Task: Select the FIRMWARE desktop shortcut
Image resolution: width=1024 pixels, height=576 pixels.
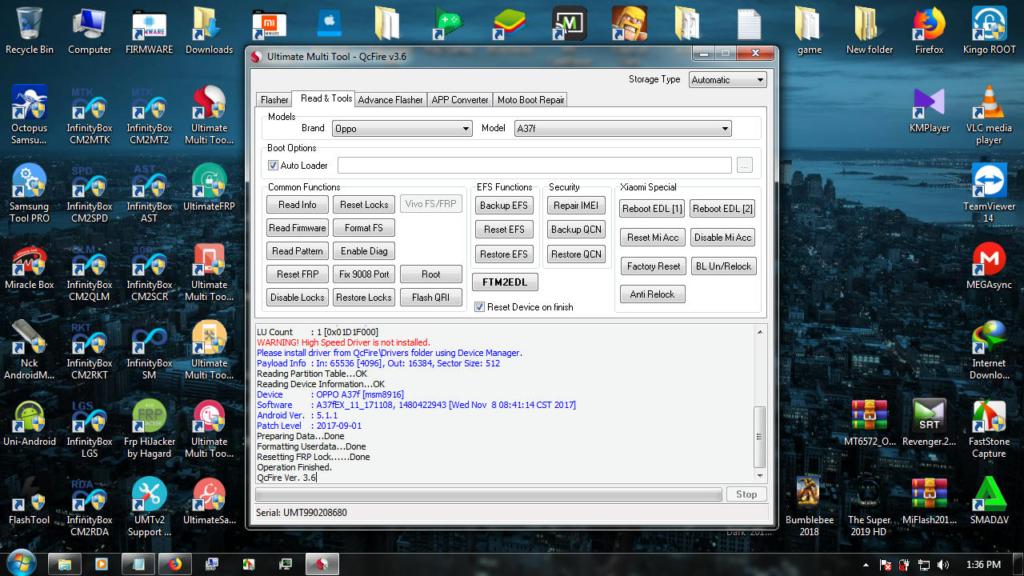Action: pyautogui.click(x=150, y=30)
